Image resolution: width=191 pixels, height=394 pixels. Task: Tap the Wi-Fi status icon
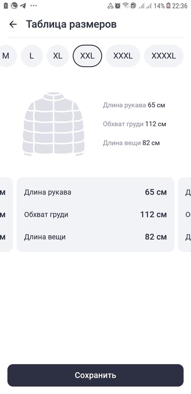tap(126, 5)
